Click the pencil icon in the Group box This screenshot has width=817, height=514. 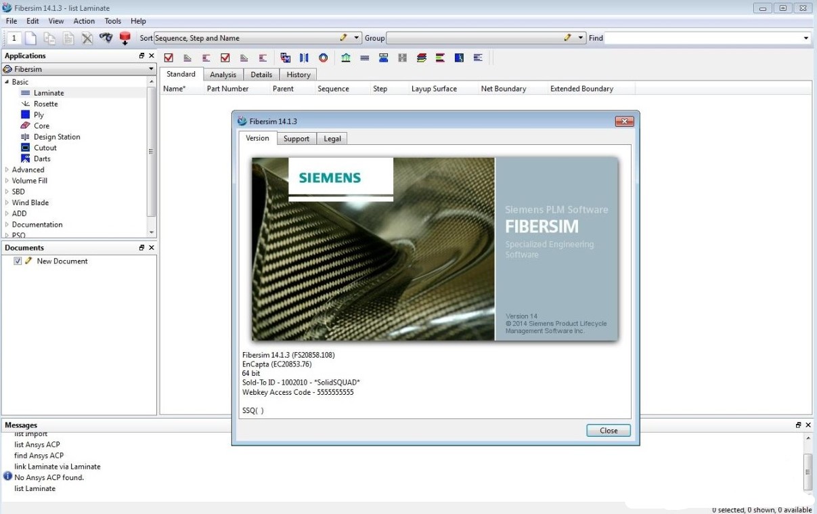pyautogui.click(x=568, y=38)
